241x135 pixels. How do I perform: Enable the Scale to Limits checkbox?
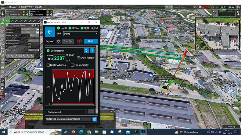click(48, 65)
